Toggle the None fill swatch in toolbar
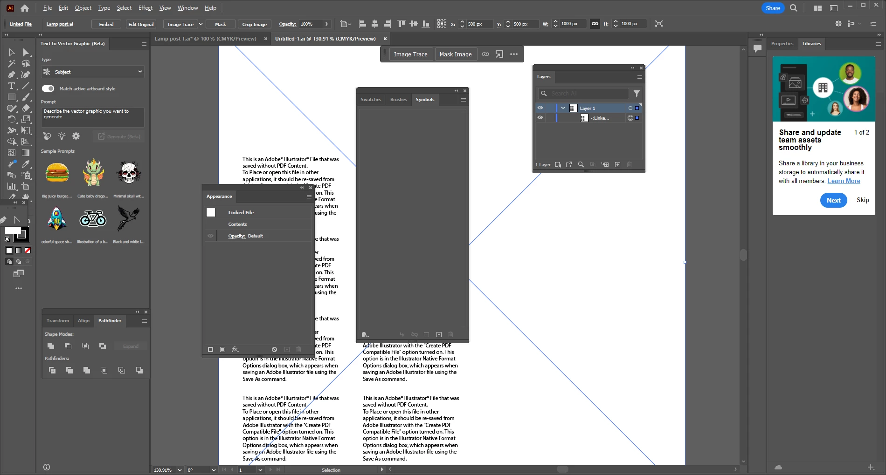The height and width of the screenshot is (475, 886). [x=28, y=251]
